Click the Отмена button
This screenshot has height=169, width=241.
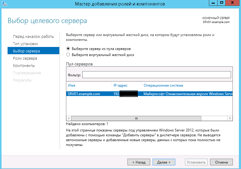(x=221, y=162)
